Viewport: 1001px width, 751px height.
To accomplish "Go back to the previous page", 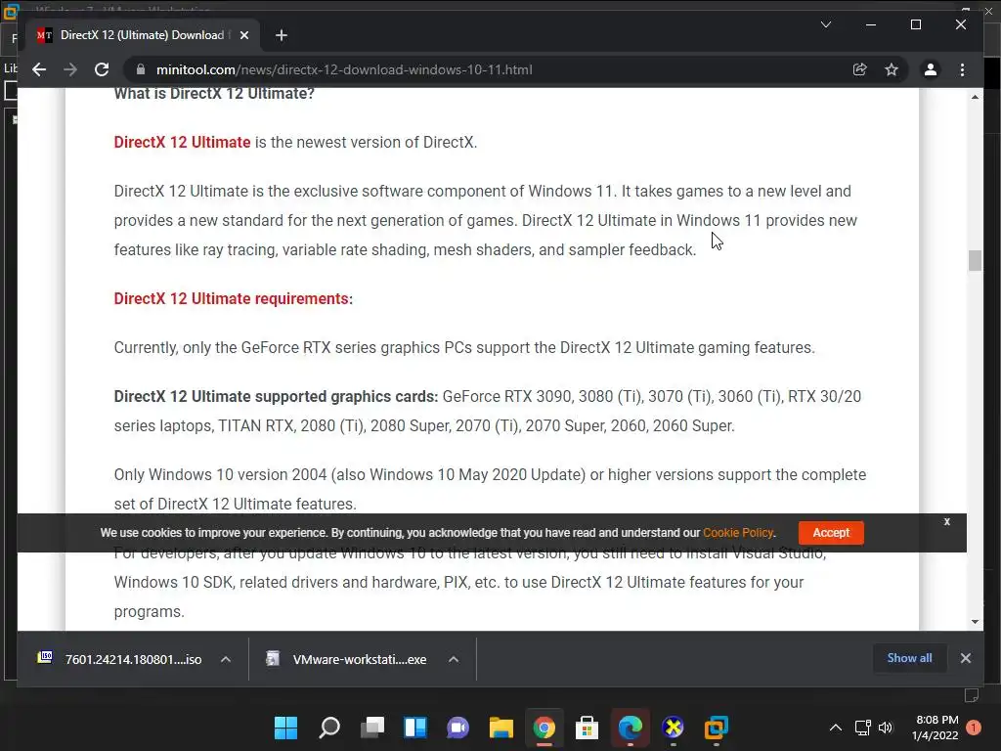I will coord(39,69).
